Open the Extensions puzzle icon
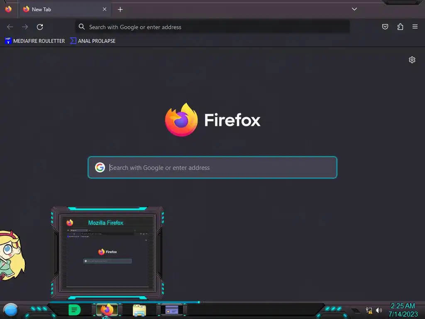425x319 pixels. click(x=400, y=27)
